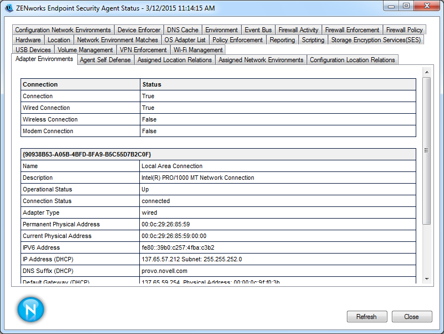
Task: Open the VPN Enforcement tab
Action: (143, 50)
